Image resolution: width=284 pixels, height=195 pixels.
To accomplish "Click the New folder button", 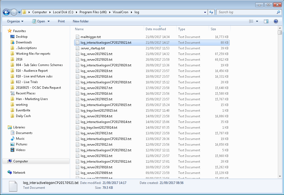I will coord(81,21).
